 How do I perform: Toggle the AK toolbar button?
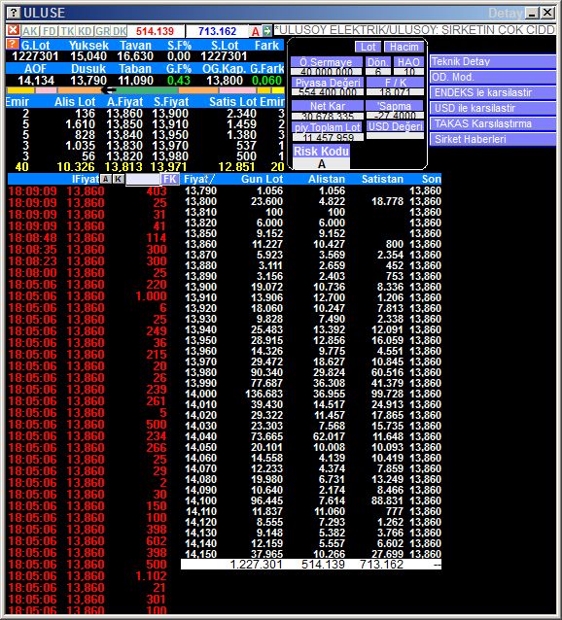[30, 31]
